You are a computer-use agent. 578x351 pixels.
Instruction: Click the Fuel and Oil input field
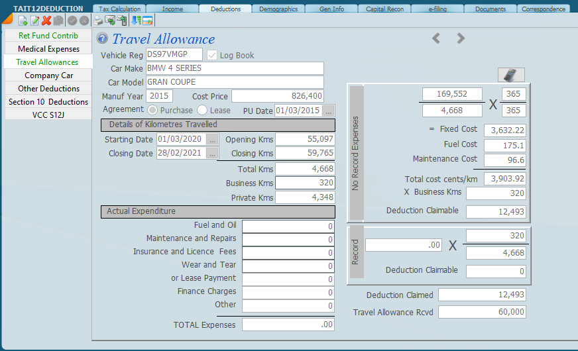[288, 226]
